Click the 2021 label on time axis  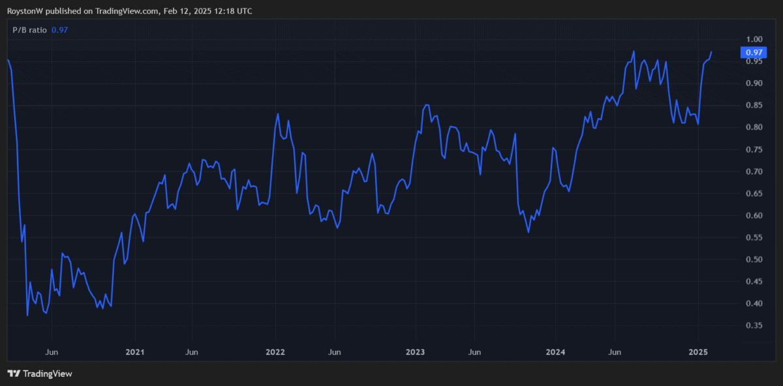tap(134, 352)
